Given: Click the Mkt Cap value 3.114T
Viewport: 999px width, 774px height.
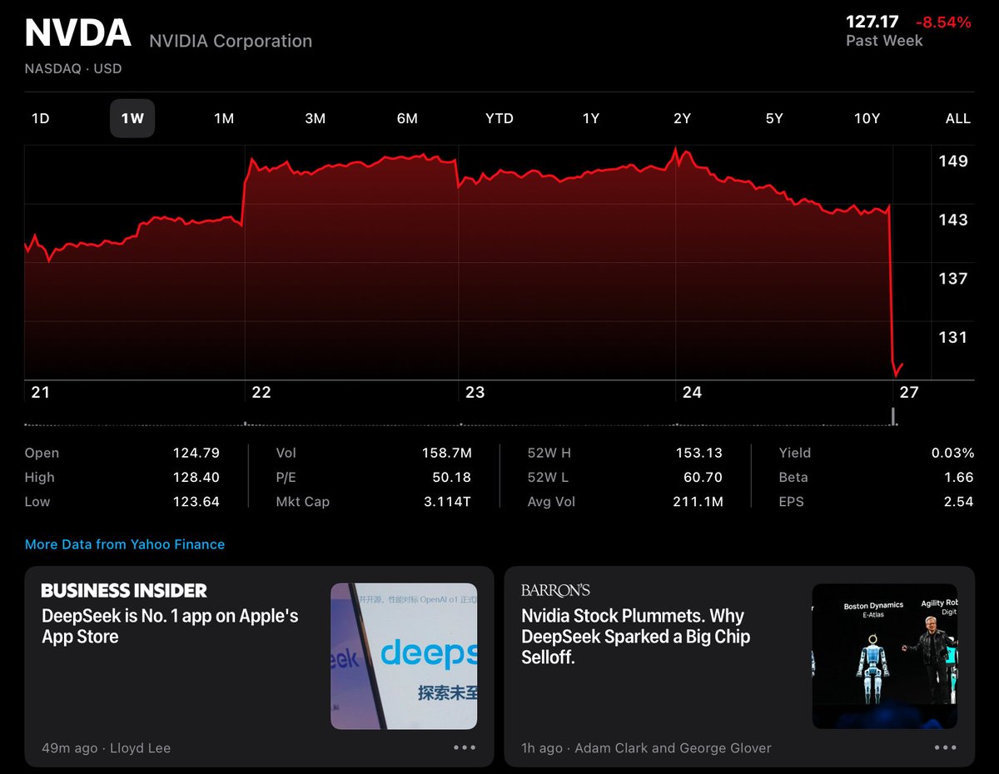Looking at the screenshot, I should tap(447, 502).
